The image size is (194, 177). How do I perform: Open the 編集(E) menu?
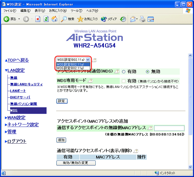(25, 11)
